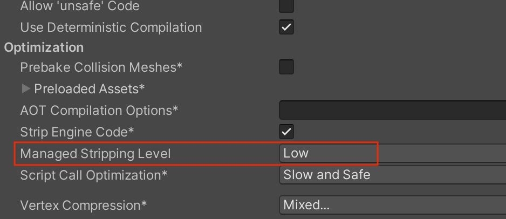This screenshot has width=506, height=219.
Task: Click the 'Low' stripping level value
Action: coord(296,153)
